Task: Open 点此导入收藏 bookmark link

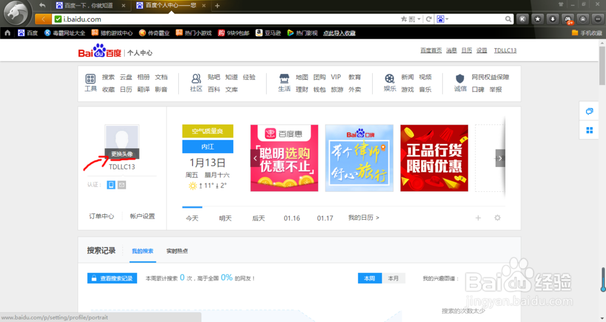Action: point(339,33)
